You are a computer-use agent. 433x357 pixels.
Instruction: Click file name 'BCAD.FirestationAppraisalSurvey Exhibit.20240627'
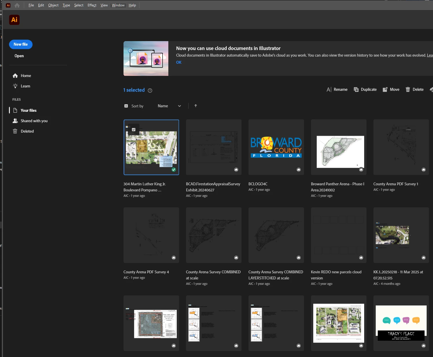click(213, 187)
